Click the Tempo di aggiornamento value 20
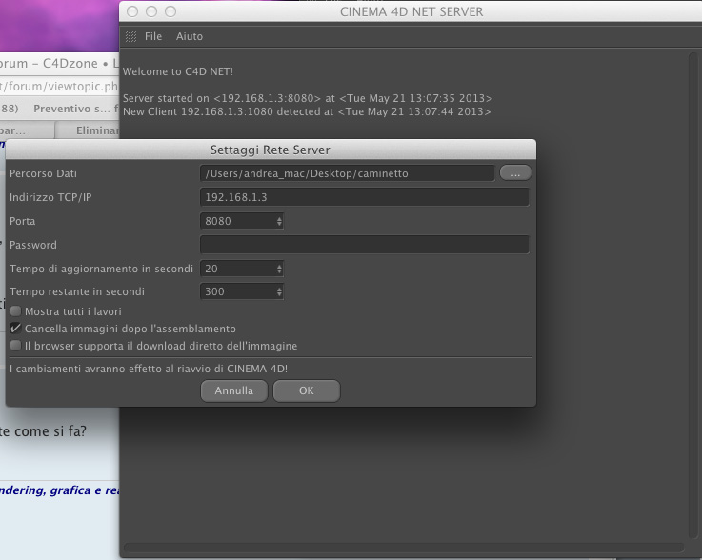The width and height of the screenshot is (702, 560). 237,269
